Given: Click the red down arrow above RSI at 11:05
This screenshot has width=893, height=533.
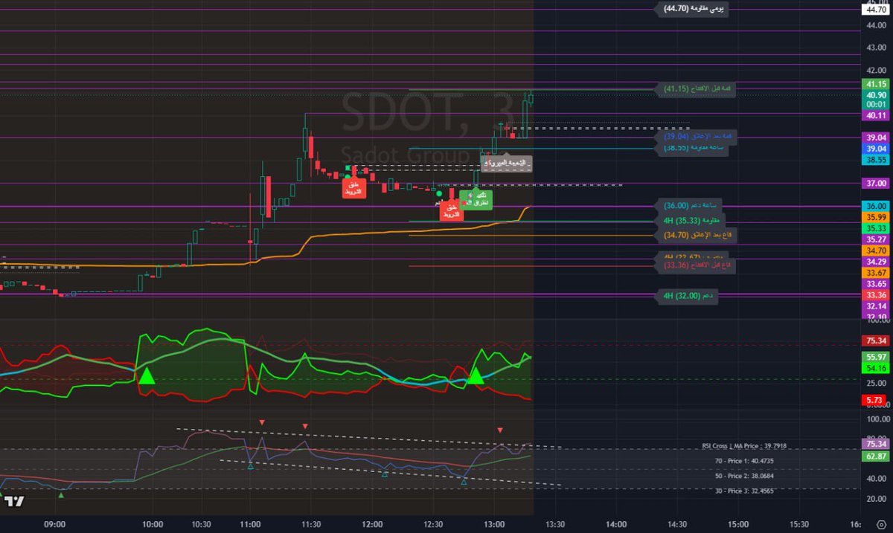Looking at the screenshot, I should (x=262, y=422).
